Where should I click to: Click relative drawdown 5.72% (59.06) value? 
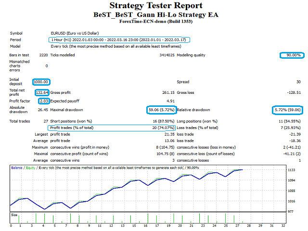[x=287, y=110]
